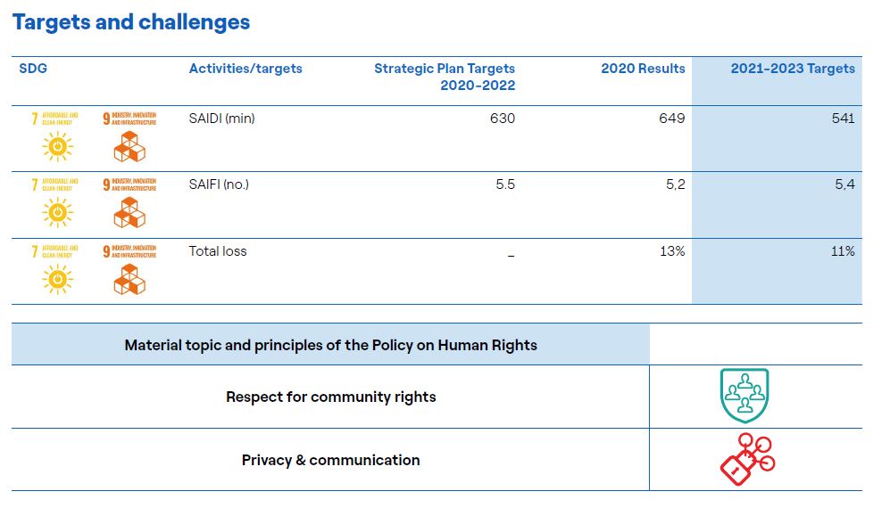Image resolution: width=890 pixels, height=516 pixels.
Task: Click the SDG 7 sun icon in Total loss row
Action: (56, 278)
